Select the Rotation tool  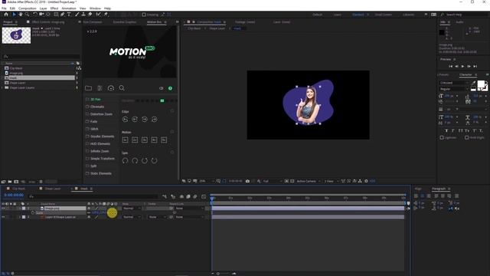point(35,15)
